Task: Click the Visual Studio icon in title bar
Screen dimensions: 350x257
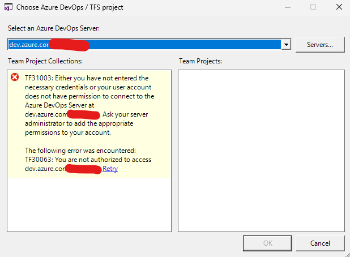Action: tap(8, 7)
